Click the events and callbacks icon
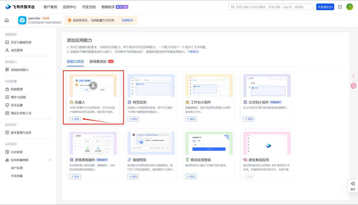Image resolution: width=358 pixels, height=205 pixels. 7,97
